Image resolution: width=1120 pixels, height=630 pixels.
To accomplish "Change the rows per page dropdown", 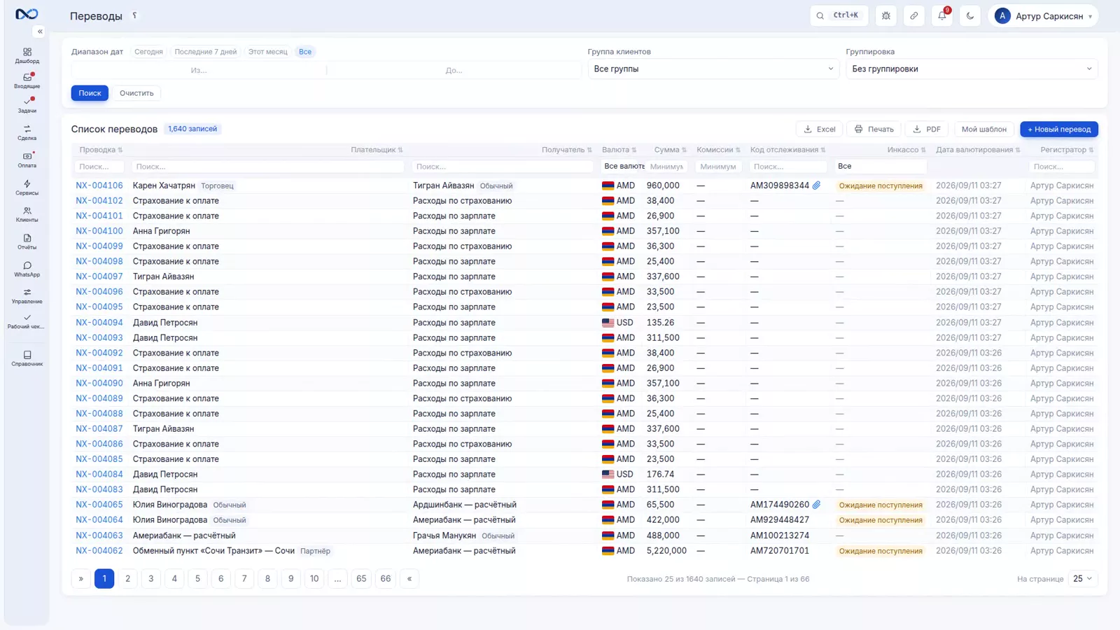I will pos(1082,579).
